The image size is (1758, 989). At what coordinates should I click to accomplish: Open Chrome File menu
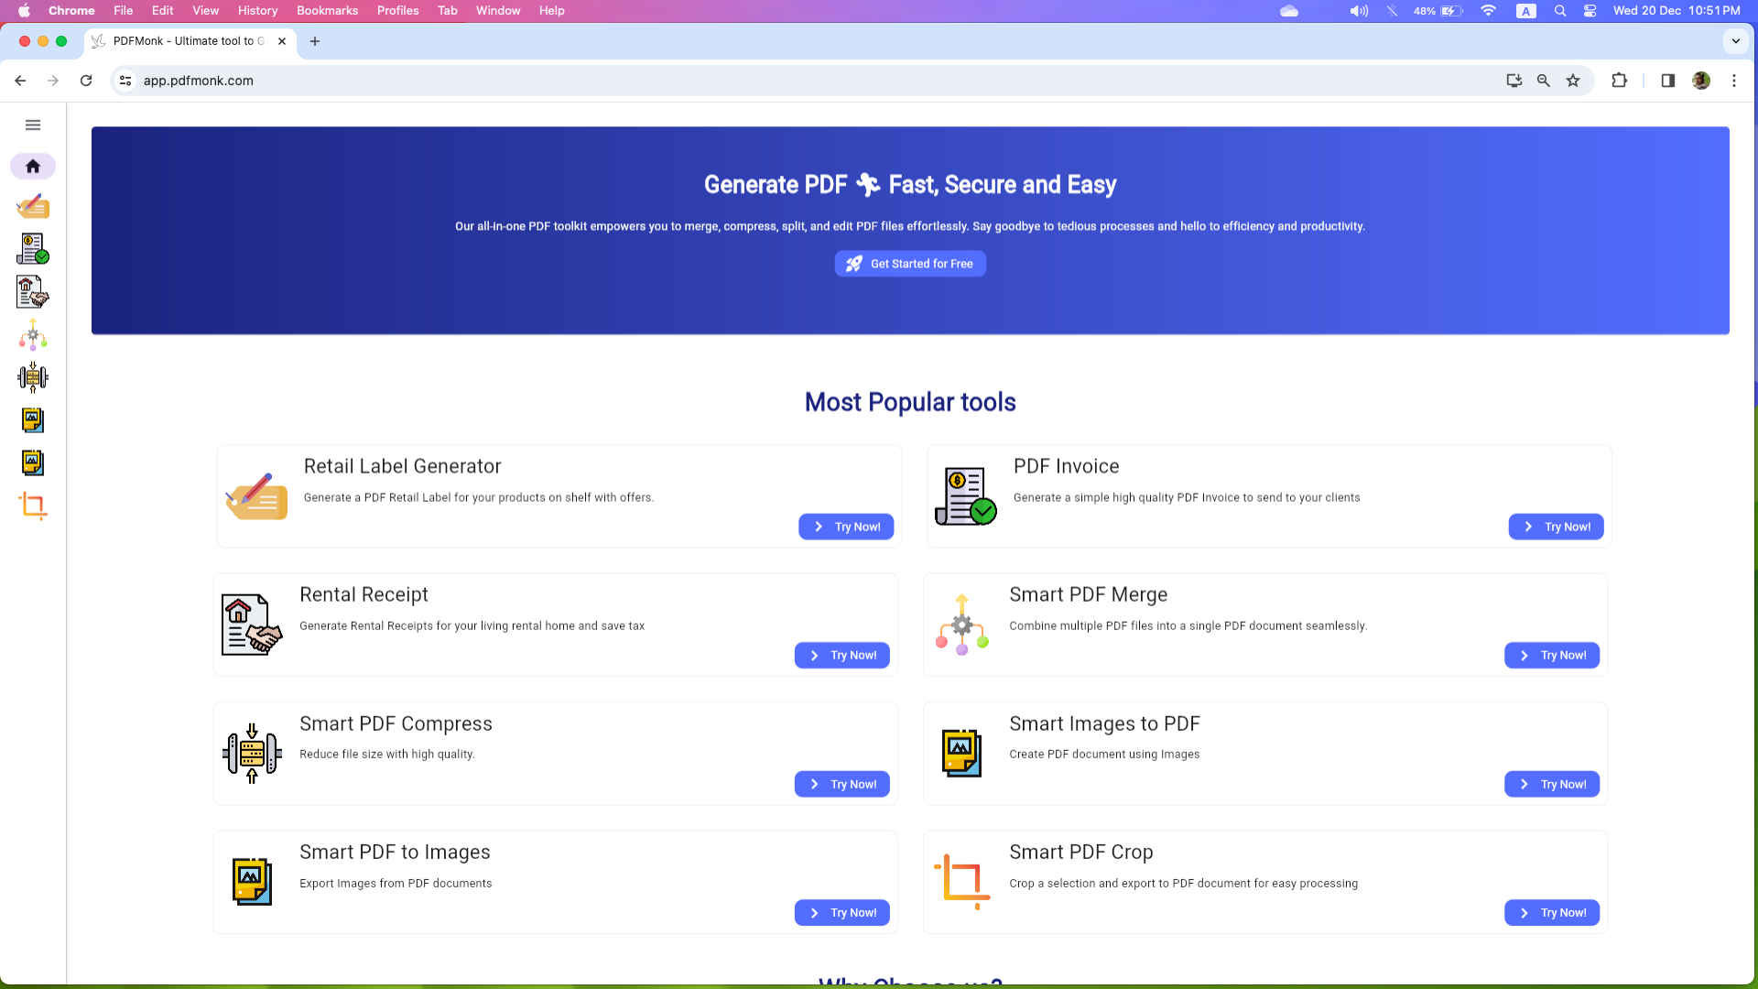122,11
